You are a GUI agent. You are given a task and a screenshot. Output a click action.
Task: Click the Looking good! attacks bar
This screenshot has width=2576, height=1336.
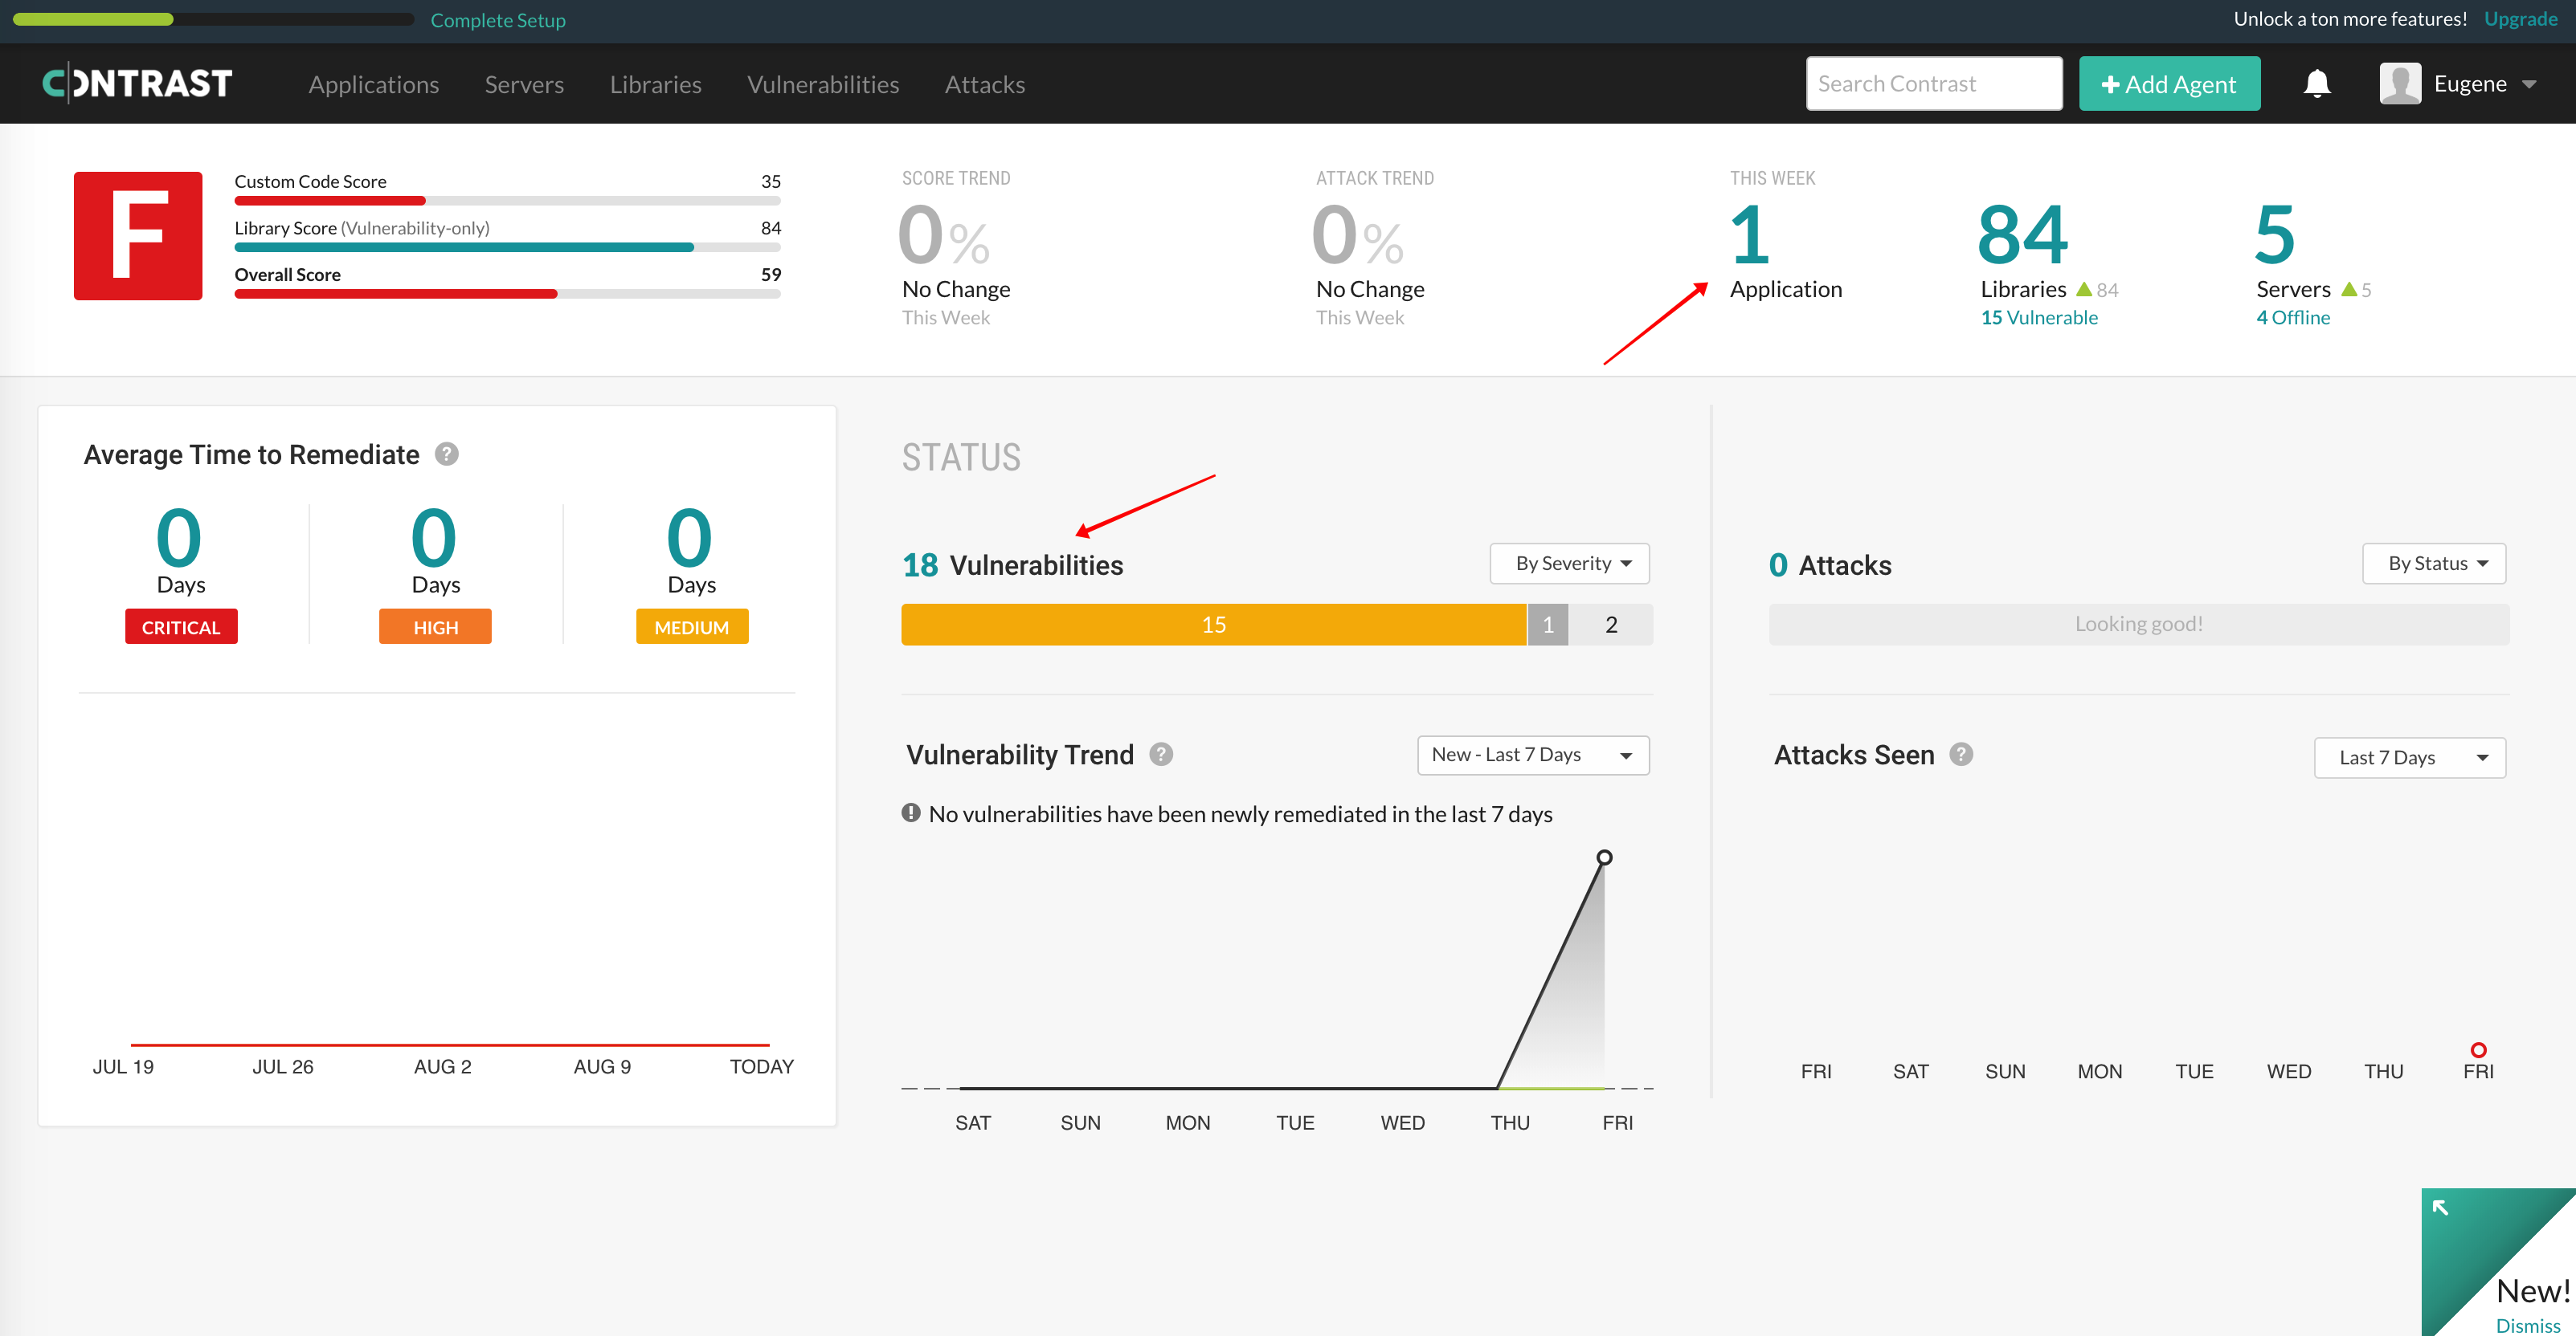click(2139, 625)
